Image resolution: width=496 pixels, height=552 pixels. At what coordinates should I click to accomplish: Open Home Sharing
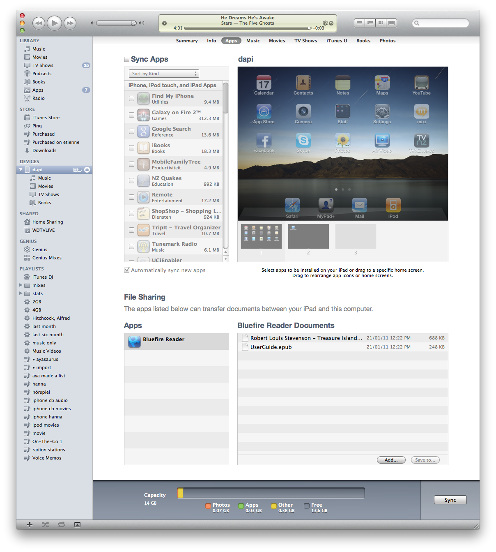point(48,222)
